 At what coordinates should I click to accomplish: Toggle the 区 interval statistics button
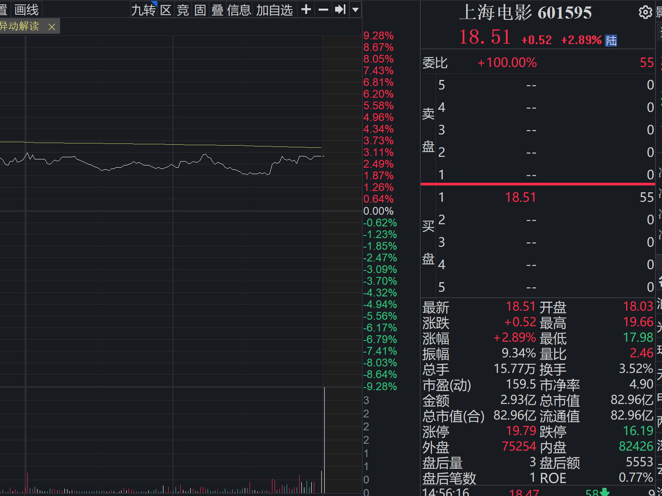(x=166, y=10)
